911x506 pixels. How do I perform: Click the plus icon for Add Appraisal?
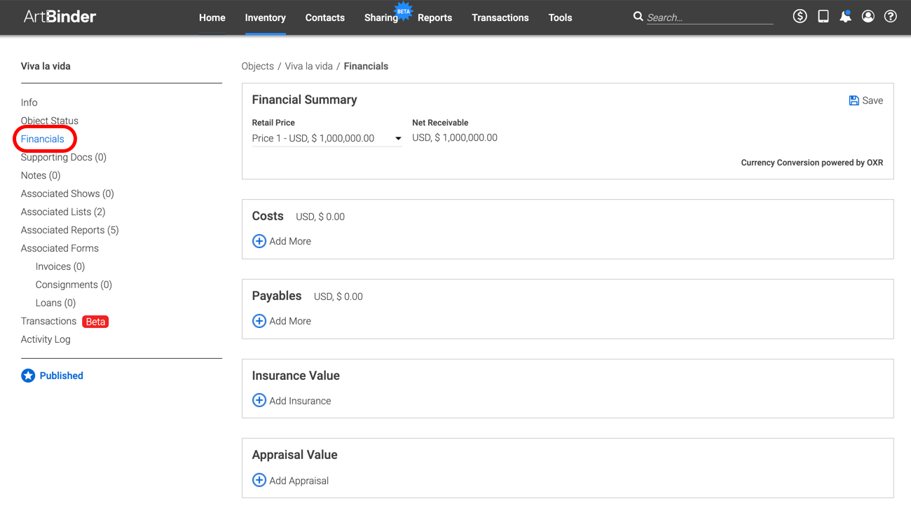click(259, 481)
